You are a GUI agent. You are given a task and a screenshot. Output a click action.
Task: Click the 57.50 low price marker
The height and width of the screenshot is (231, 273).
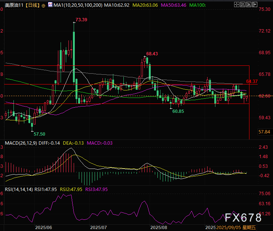pyautogui.click(x=40, y=134)
